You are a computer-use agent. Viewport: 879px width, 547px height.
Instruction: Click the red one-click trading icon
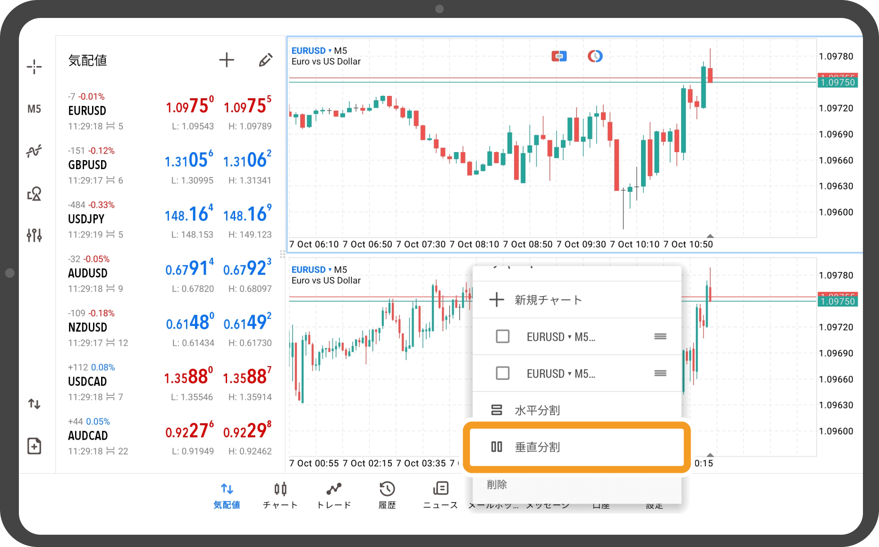click(x=559, y=56)
